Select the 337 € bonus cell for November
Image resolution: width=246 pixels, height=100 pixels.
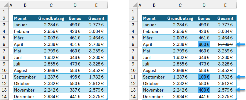click(x=75, y=90)
